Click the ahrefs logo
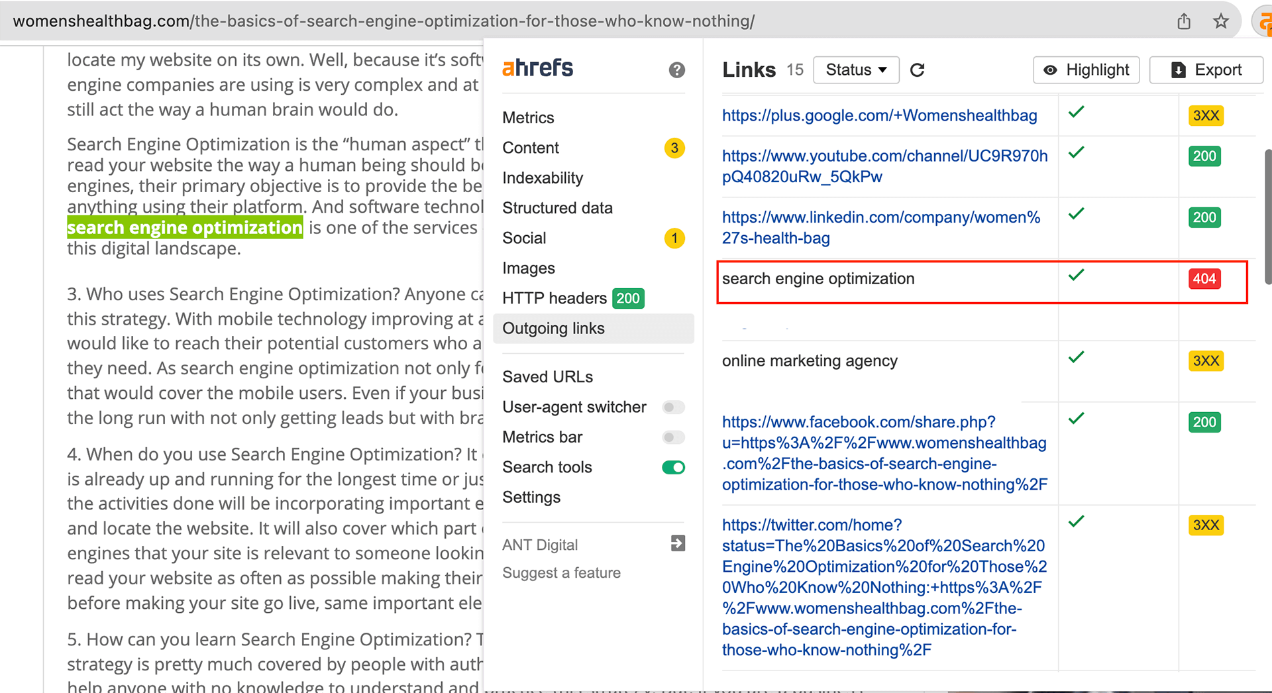 click(537, 68)
